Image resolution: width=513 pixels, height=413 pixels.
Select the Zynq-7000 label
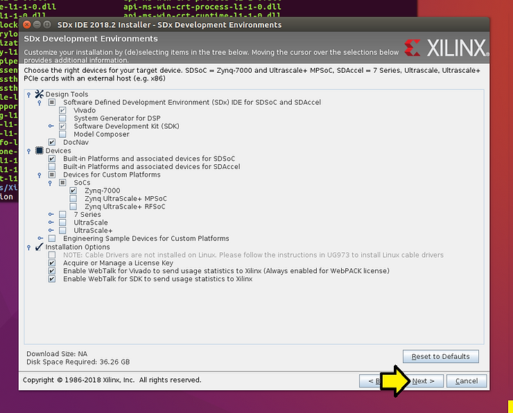103,191
